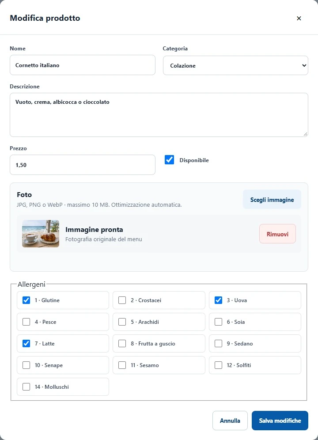Screen dimensions: 318x440
Task: Edit the Nome field Cornetto italiano
Action: (83, 65)
